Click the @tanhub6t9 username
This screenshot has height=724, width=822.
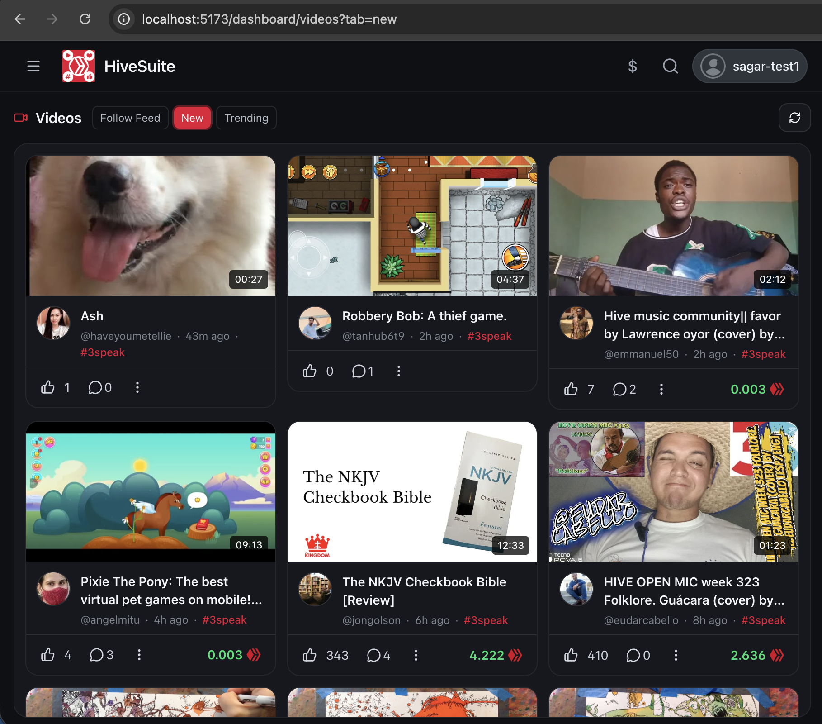[x=373, y=336]
